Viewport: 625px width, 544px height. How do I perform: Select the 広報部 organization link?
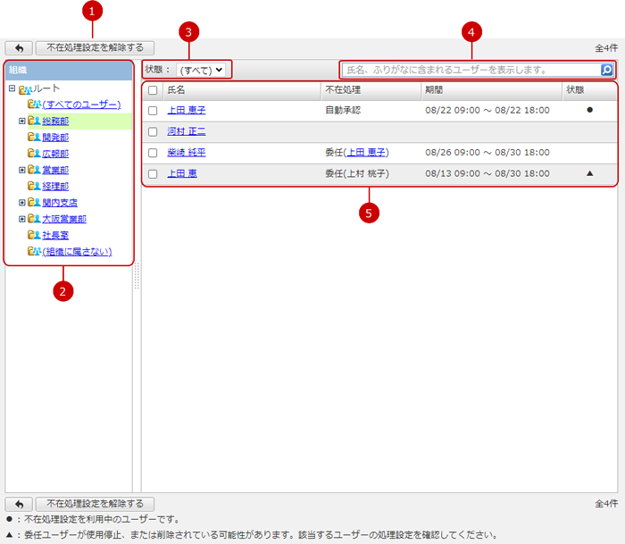tap(55, 154)
